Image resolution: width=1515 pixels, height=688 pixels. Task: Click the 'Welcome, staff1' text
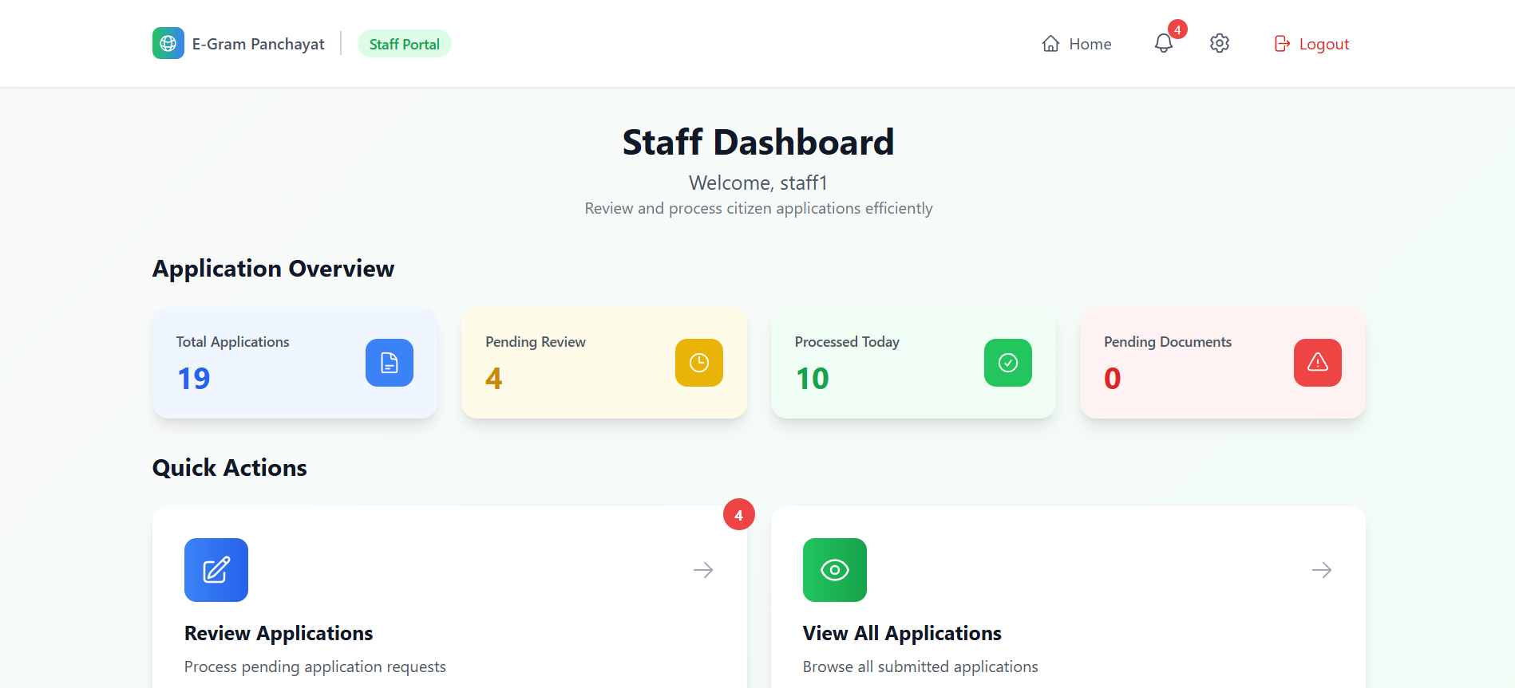(x=758, y=183)
